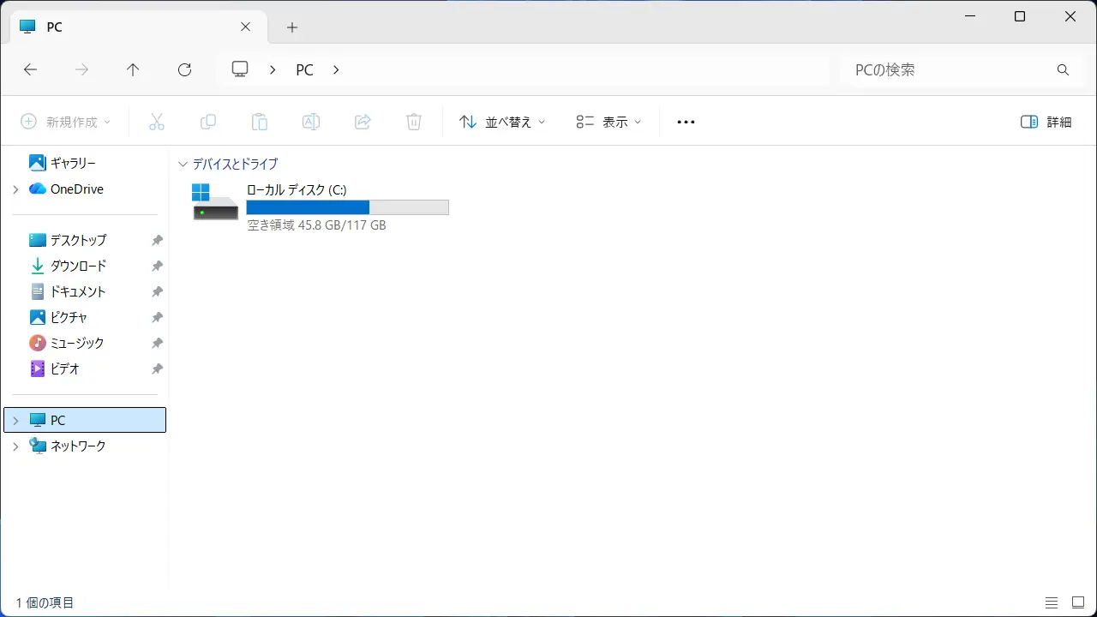Click PC breadcrumb in address bar
This screenshot has width=1097, height=617.
coord(304,70)
